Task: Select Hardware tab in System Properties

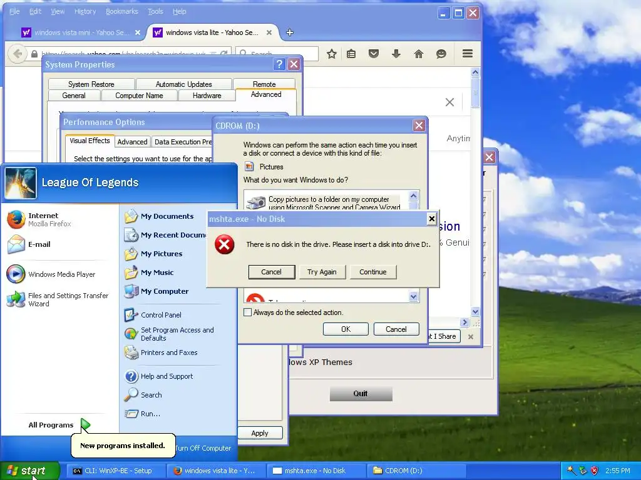Action: coord(207,96)
